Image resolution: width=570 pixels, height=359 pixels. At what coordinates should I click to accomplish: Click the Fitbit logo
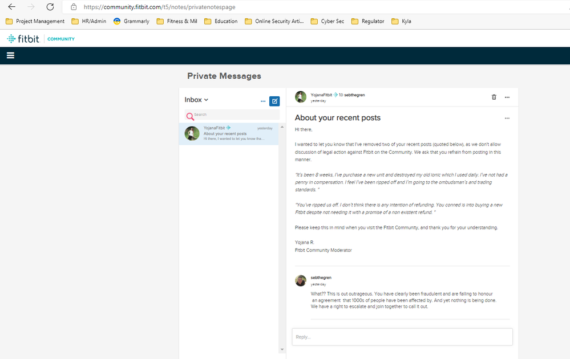tap(23, 39)
